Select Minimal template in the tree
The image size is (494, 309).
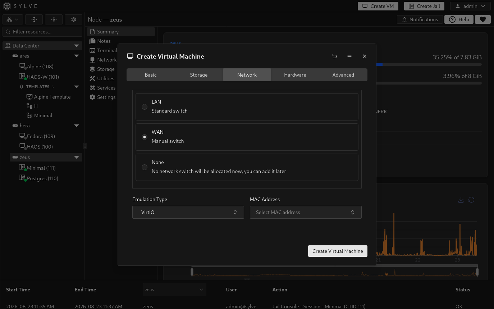40,115
